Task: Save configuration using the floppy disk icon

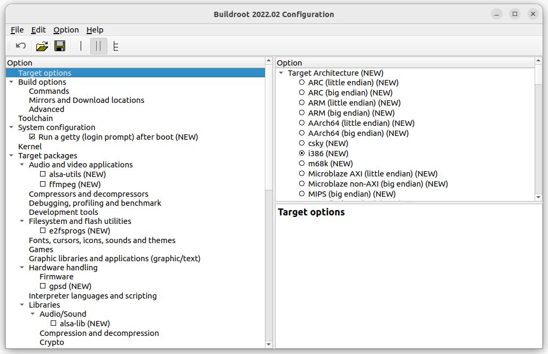Action: pyautogui.click(x=60, y=46)
